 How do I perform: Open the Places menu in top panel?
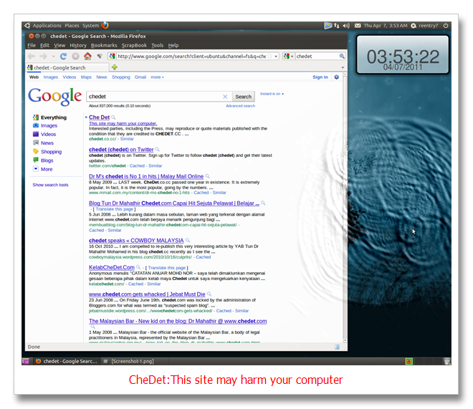(72, 26)
